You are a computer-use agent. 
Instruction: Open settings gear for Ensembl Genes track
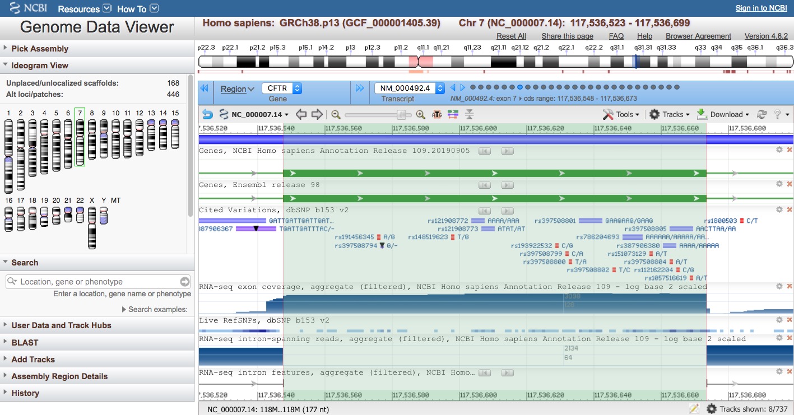click(779, 184)
